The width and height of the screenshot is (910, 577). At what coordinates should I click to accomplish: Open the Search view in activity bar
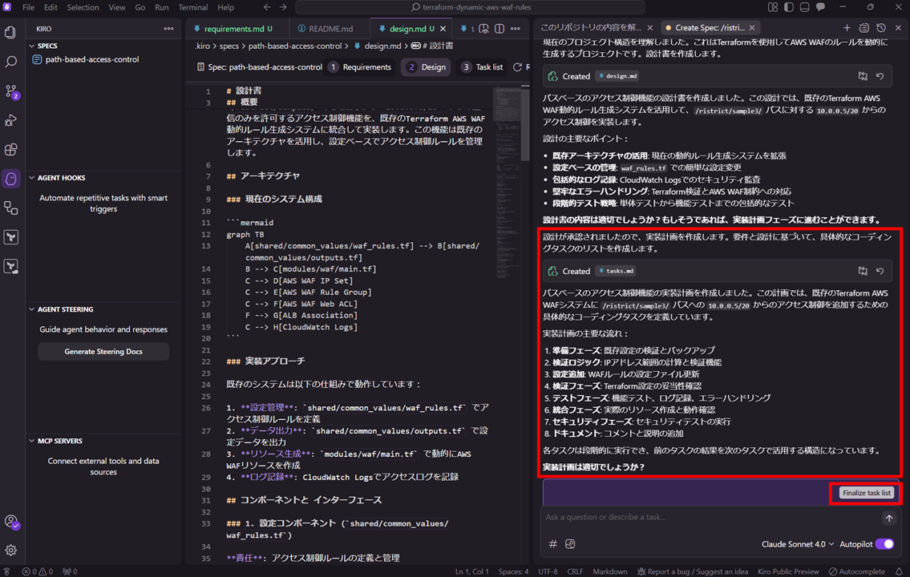[10, 62]
